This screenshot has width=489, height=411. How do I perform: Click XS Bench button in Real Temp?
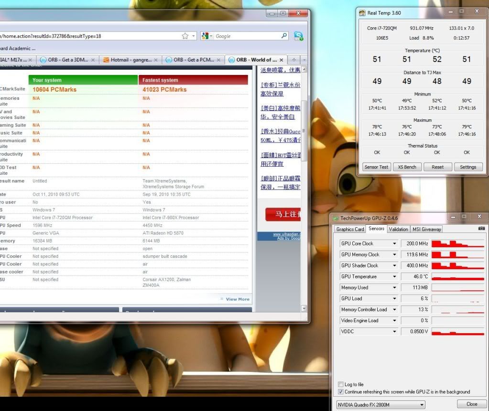[x=407, y=167]
